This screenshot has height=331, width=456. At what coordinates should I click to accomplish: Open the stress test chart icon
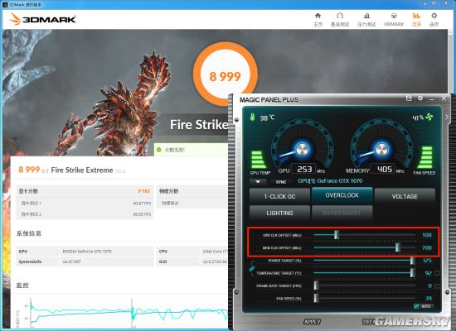pos(366,16)
